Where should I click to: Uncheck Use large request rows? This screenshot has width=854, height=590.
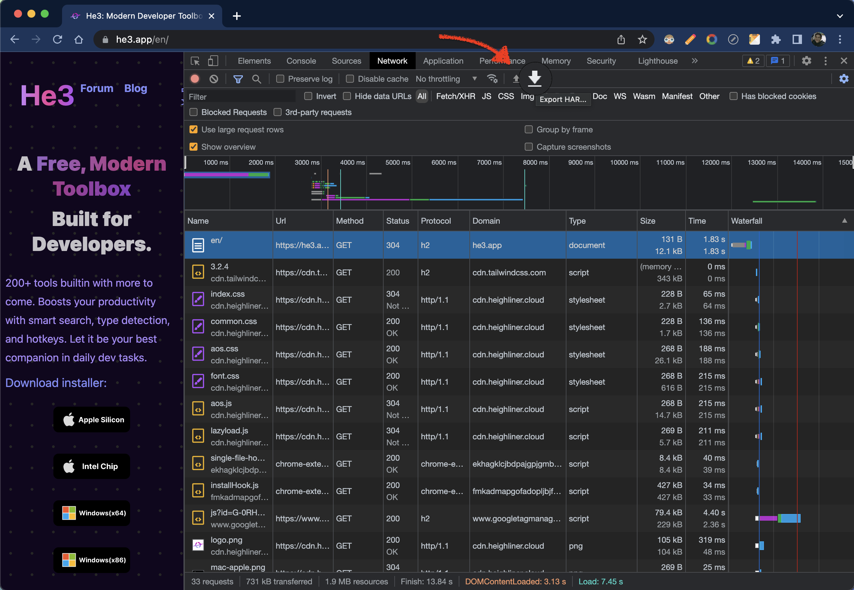193,129
